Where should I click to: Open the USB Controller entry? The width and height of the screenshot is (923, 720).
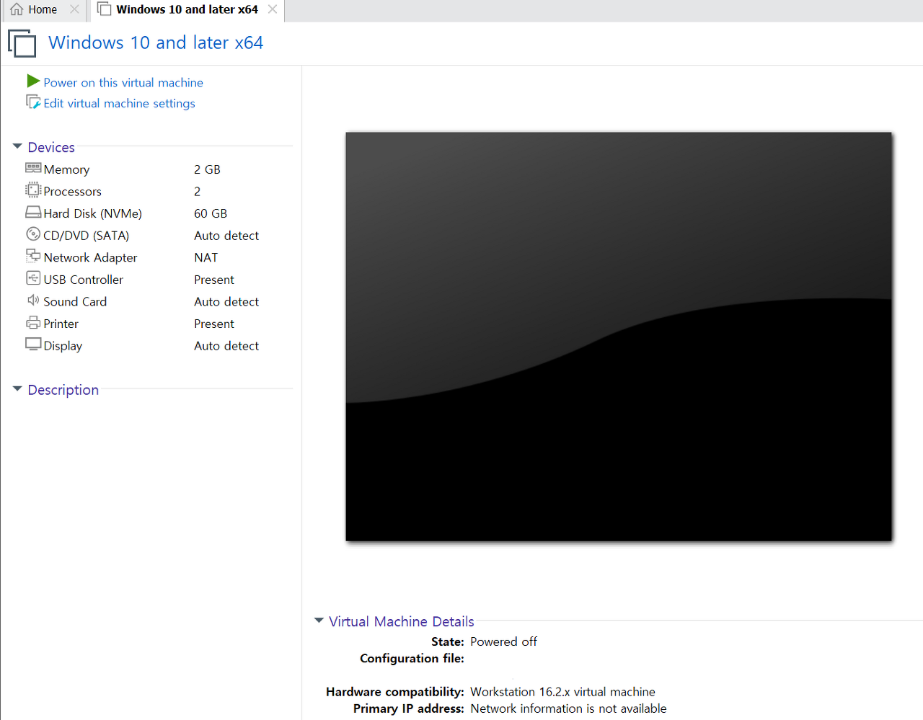[x=83, y=280]
